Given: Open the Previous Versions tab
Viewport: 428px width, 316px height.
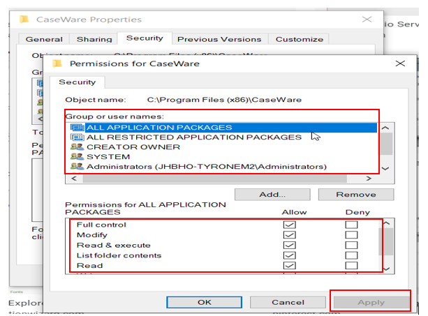Looking at the screenshot, I should [219, 39].
